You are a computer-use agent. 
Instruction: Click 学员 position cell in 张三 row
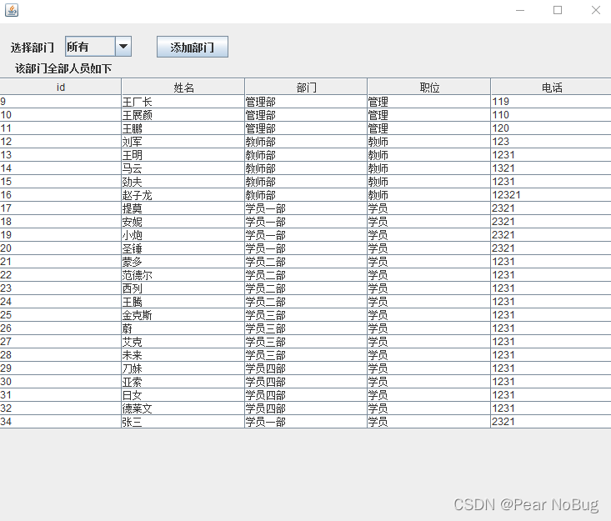429,422
